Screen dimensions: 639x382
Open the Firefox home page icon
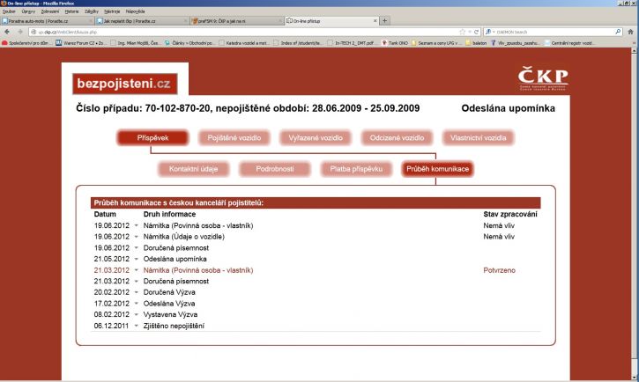tap(630, 32)
